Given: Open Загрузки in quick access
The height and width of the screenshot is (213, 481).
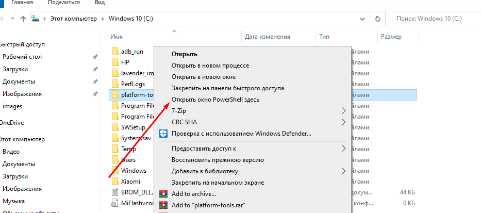Looking at the screenshot, I should [x=15, y=69].
